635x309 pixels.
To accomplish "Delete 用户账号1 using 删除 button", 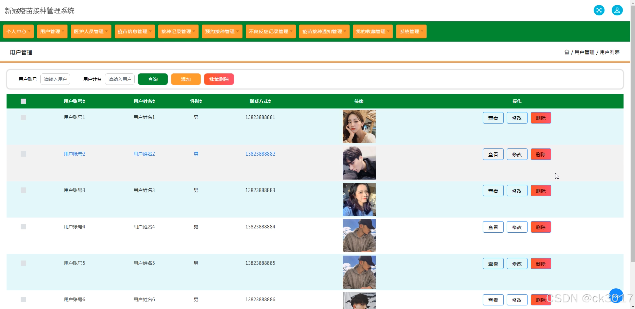I will (541, 118).
